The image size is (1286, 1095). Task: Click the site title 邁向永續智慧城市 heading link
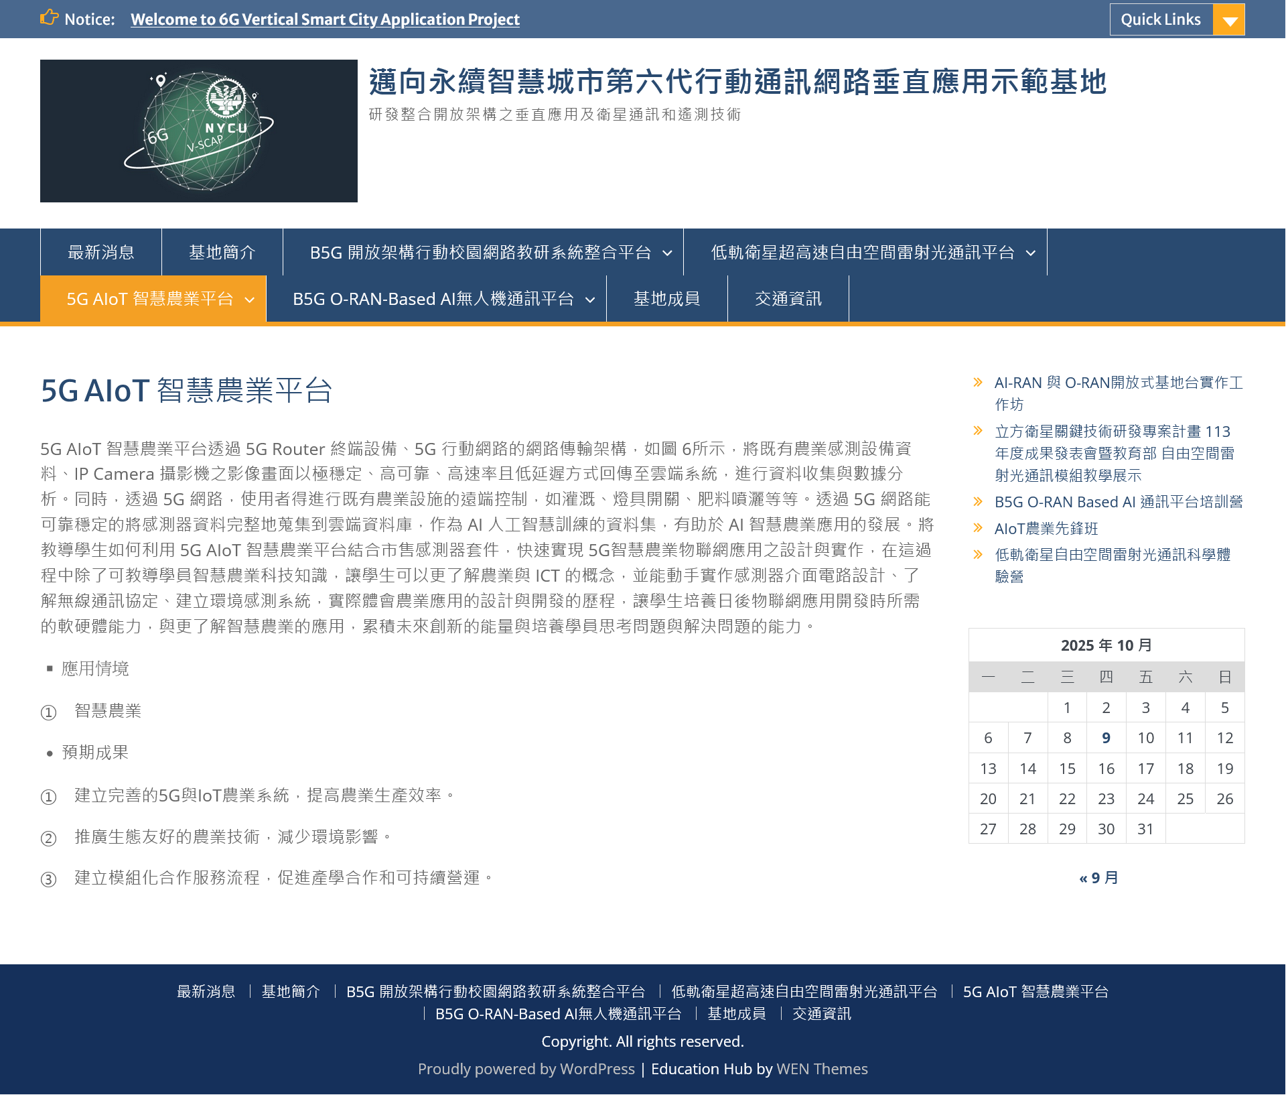737,82
